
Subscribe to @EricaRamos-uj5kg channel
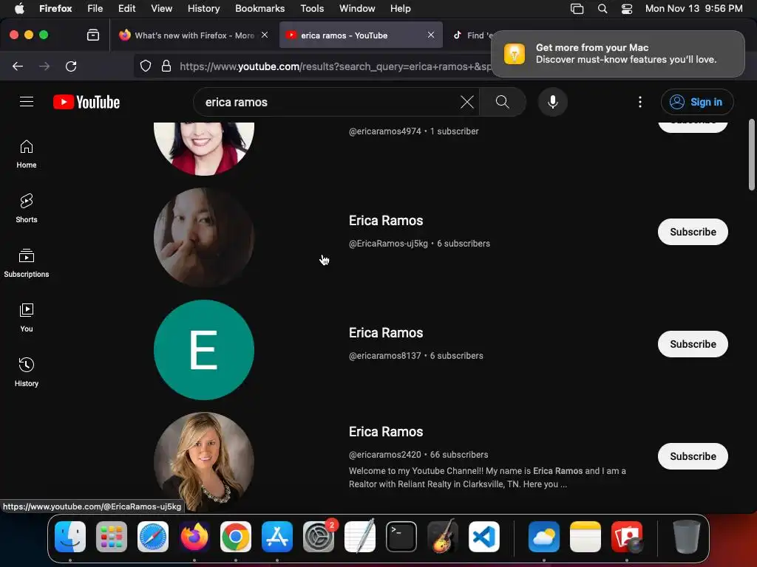point(693,232)
